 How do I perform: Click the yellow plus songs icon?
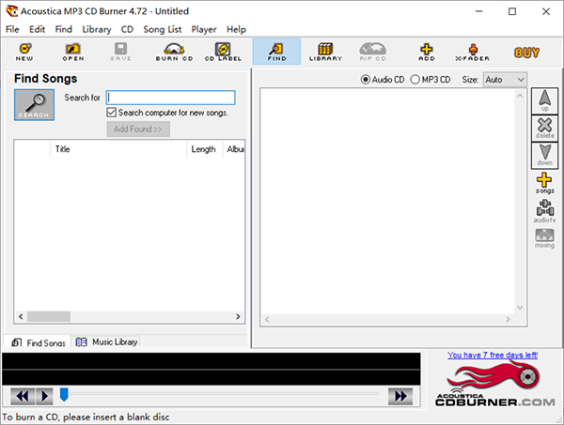(544, 183)
